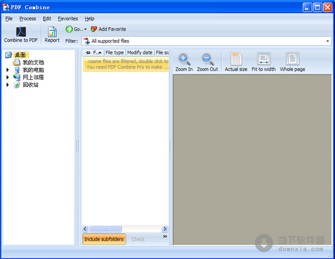Click the PDF Combine title bar icon
Viewport: 335px width, 259px height.
[x=6, y=7]
